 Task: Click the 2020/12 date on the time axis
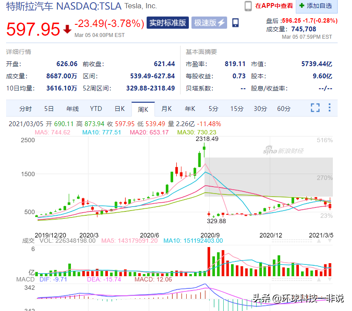coord(271,235)
